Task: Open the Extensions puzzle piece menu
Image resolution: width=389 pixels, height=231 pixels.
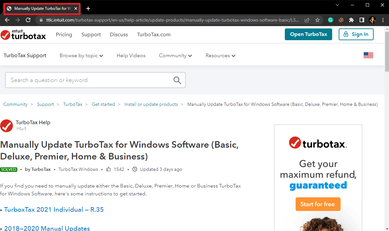Action: (351, 20)
